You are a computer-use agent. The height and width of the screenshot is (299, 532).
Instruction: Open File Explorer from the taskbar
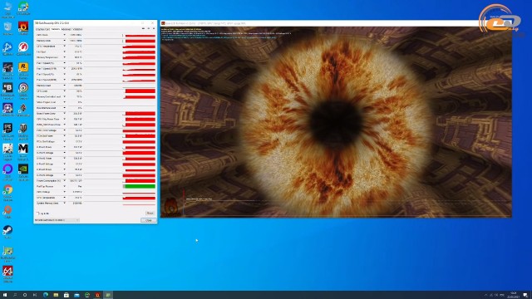coord(56,295)
